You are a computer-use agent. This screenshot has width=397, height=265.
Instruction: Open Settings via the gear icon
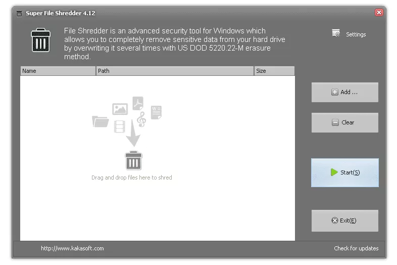(x=336, y=34)
